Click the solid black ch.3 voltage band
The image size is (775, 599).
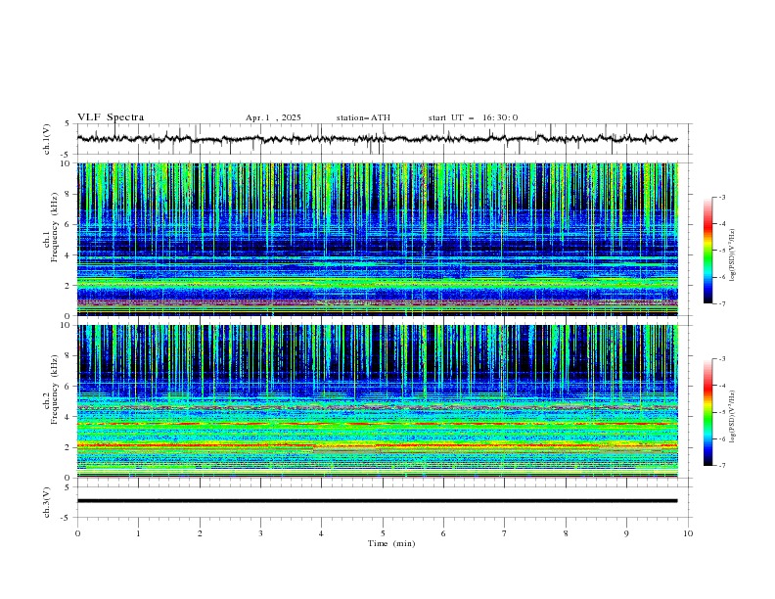[x=377, y=501]
